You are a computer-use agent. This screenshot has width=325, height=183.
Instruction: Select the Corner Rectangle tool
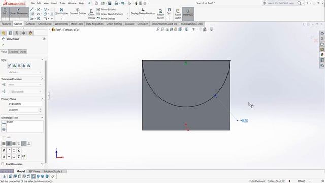pyautogui.click(x=31, y=14)
